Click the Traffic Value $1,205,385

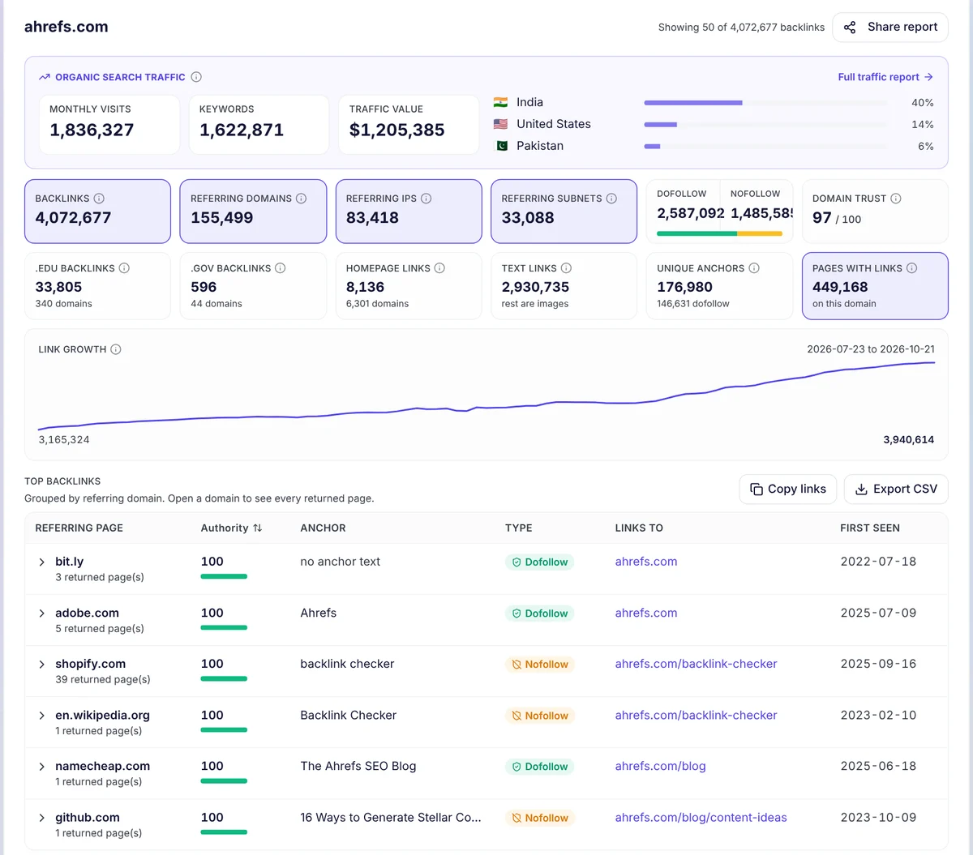coord(396,130)
